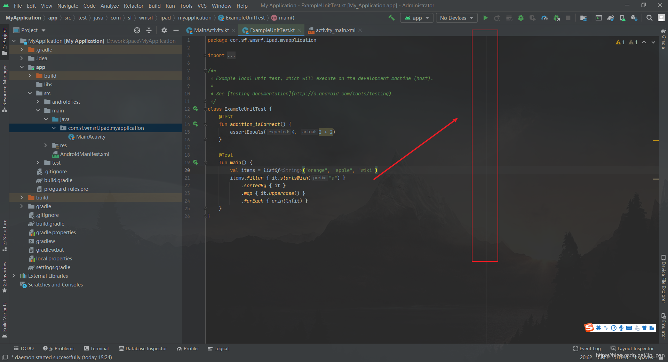
Task: Open the No Devices dropdown
Action: (457, 18)
